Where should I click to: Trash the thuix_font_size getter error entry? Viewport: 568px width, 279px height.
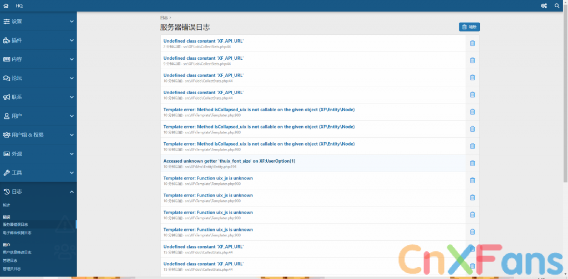pyautogui.click(x=472, y=163)
